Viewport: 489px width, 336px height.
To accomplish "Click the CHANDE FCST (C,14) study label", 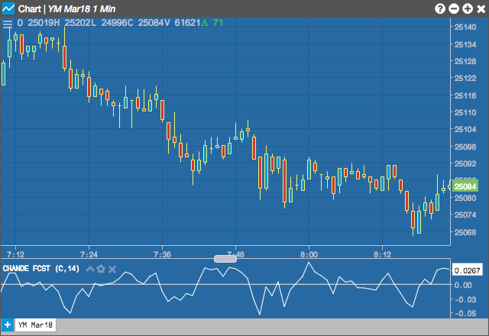I will pos(40,268).
